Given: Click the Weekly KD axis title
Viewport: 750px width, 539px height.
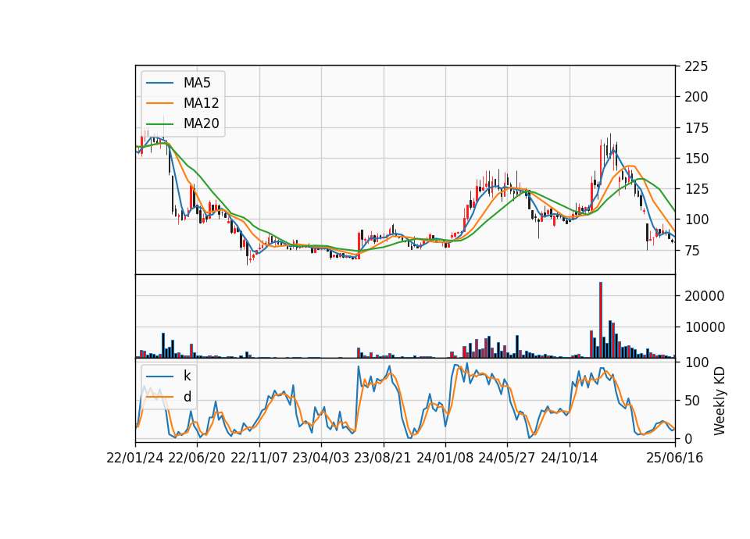Looking at the screenshot, I should [x=719, y=401].
